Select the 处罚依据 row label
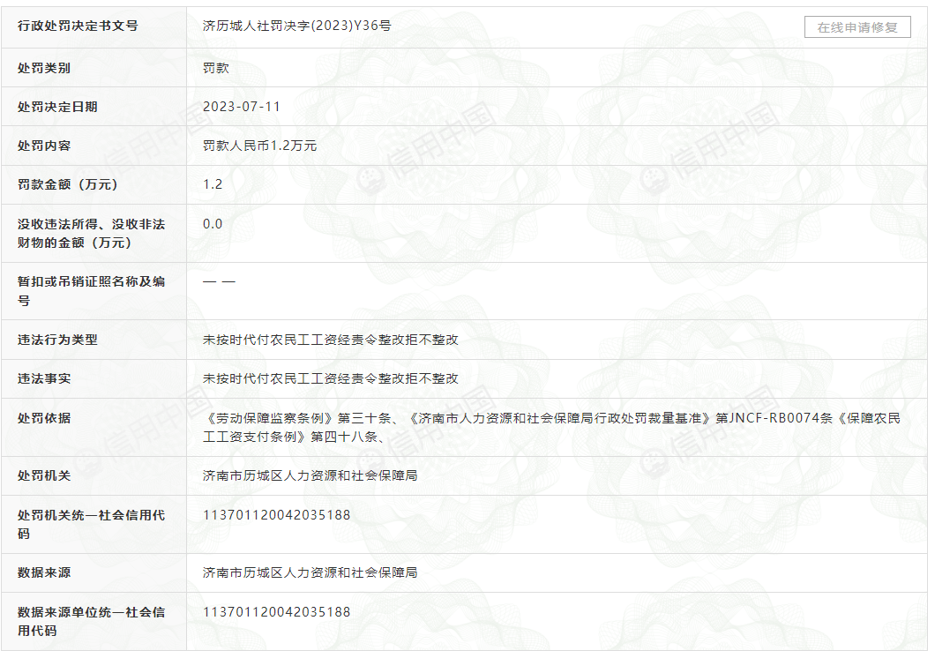 [44, 418]
